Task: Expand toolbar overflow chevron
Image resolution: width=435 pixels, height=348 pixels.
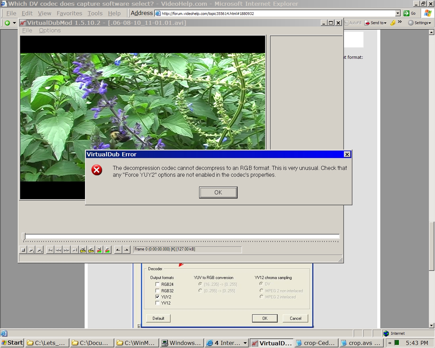Action: [400, 22]
